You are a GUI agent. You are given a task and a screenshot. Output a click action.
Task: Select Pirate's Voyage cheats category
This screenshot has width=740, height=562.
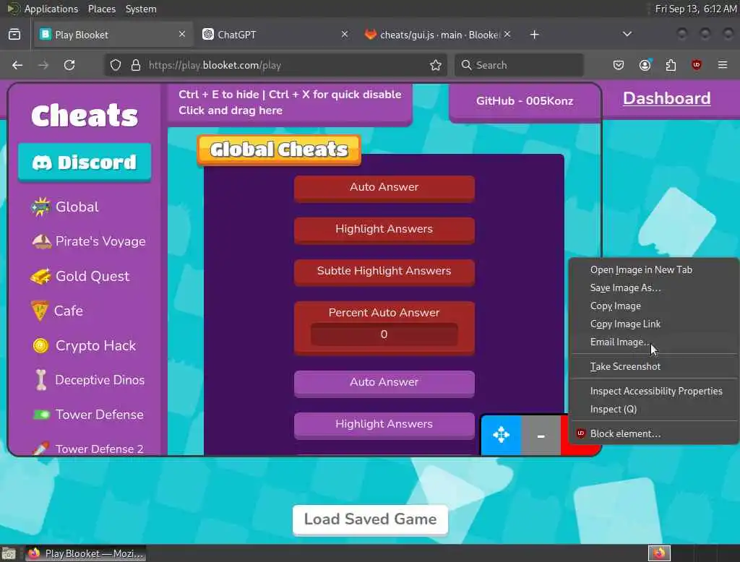click(88, 241)
